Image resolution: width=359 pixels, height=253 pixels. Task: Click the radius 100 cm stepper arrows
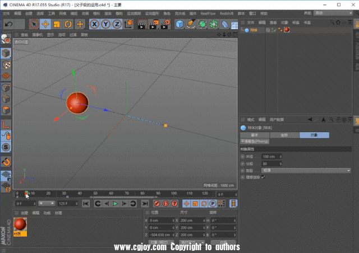coord(280,157)
